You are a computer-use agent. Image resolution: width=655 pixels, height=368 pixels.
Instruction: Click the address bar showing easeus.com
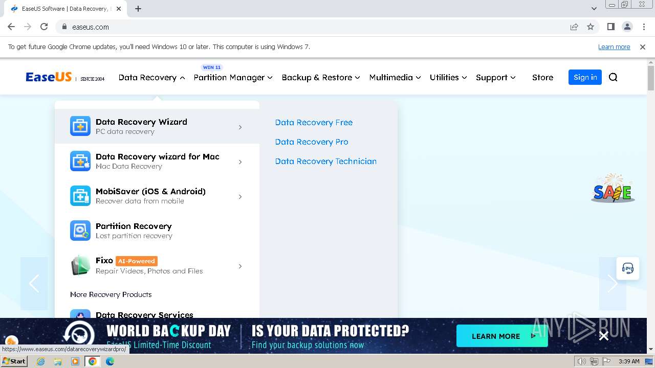[307, 27]
